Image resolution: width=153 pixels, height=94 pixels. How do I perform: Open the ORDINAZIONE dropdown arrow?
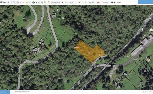[x=62, y=3]
